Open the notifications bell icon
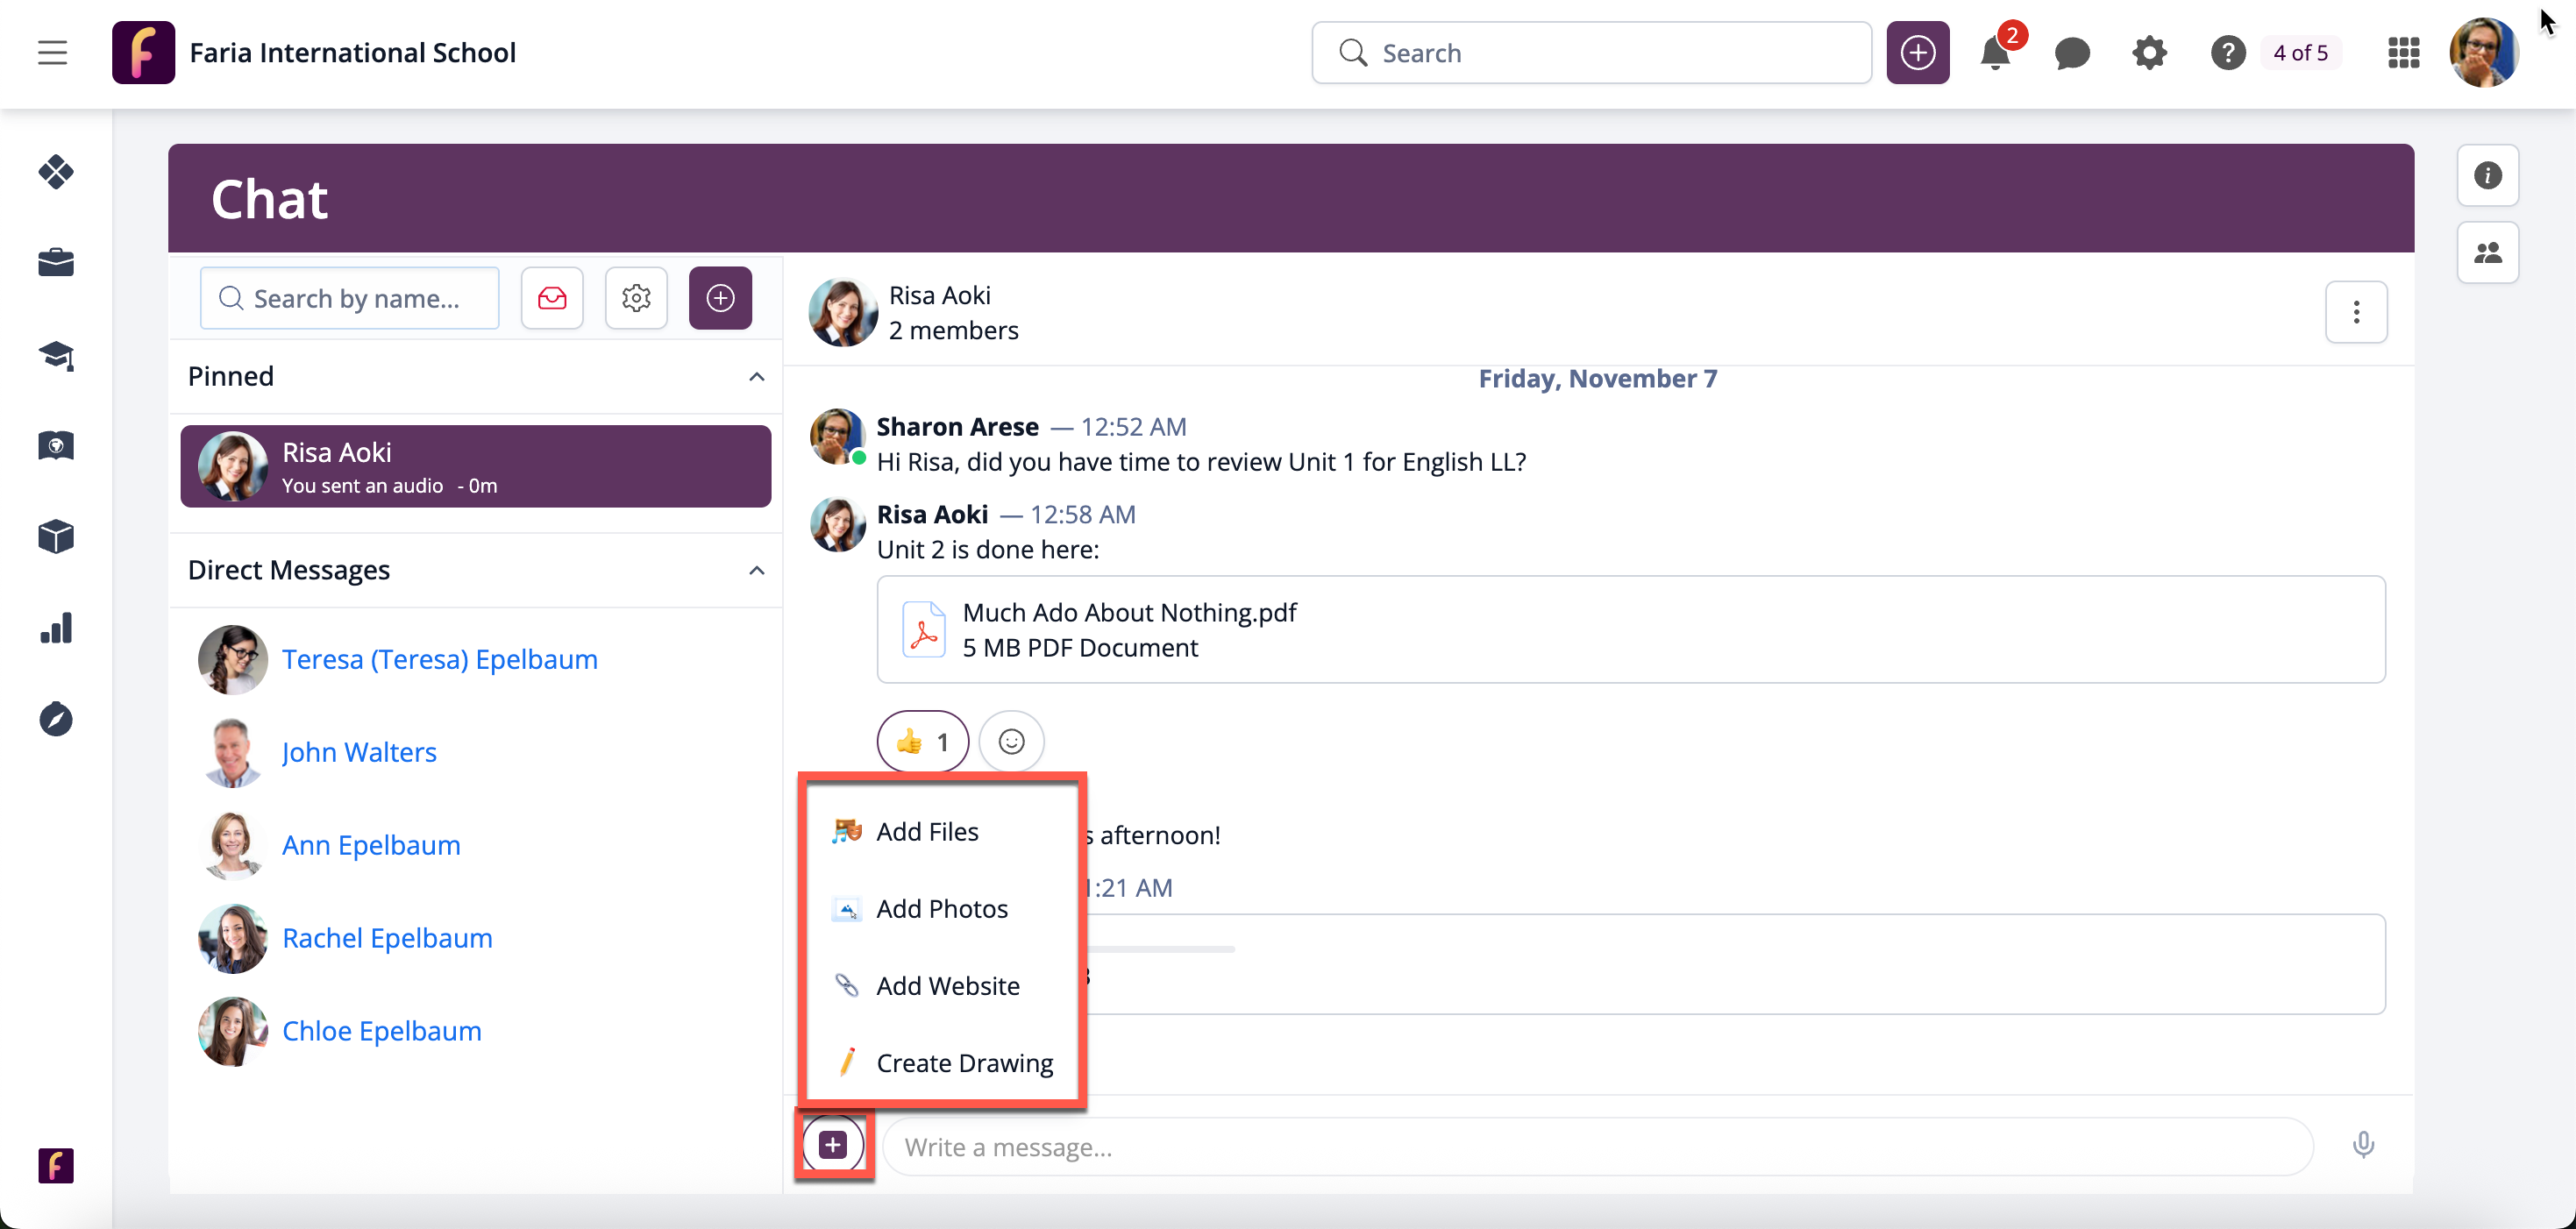The height and width of the screenshot is (1229, 2576). 1994,53
